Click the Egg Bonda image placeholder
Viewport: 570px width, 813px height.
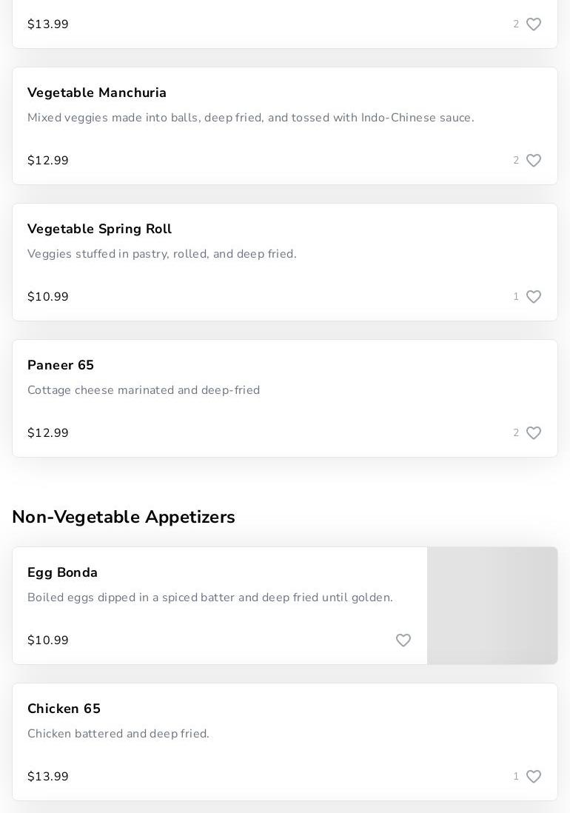tap(492, 606)
